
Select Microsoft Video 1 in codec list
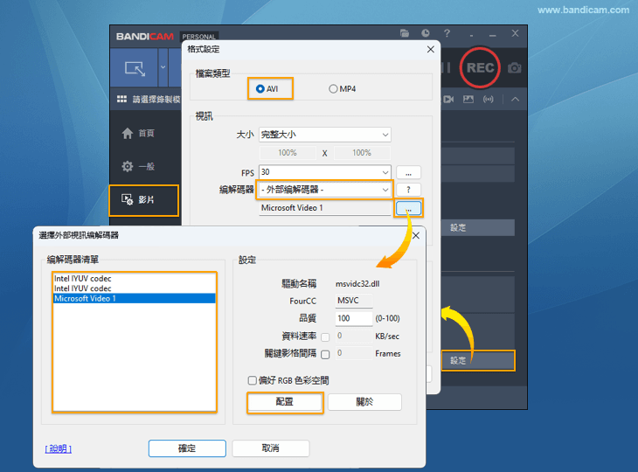tap(135, 298)
